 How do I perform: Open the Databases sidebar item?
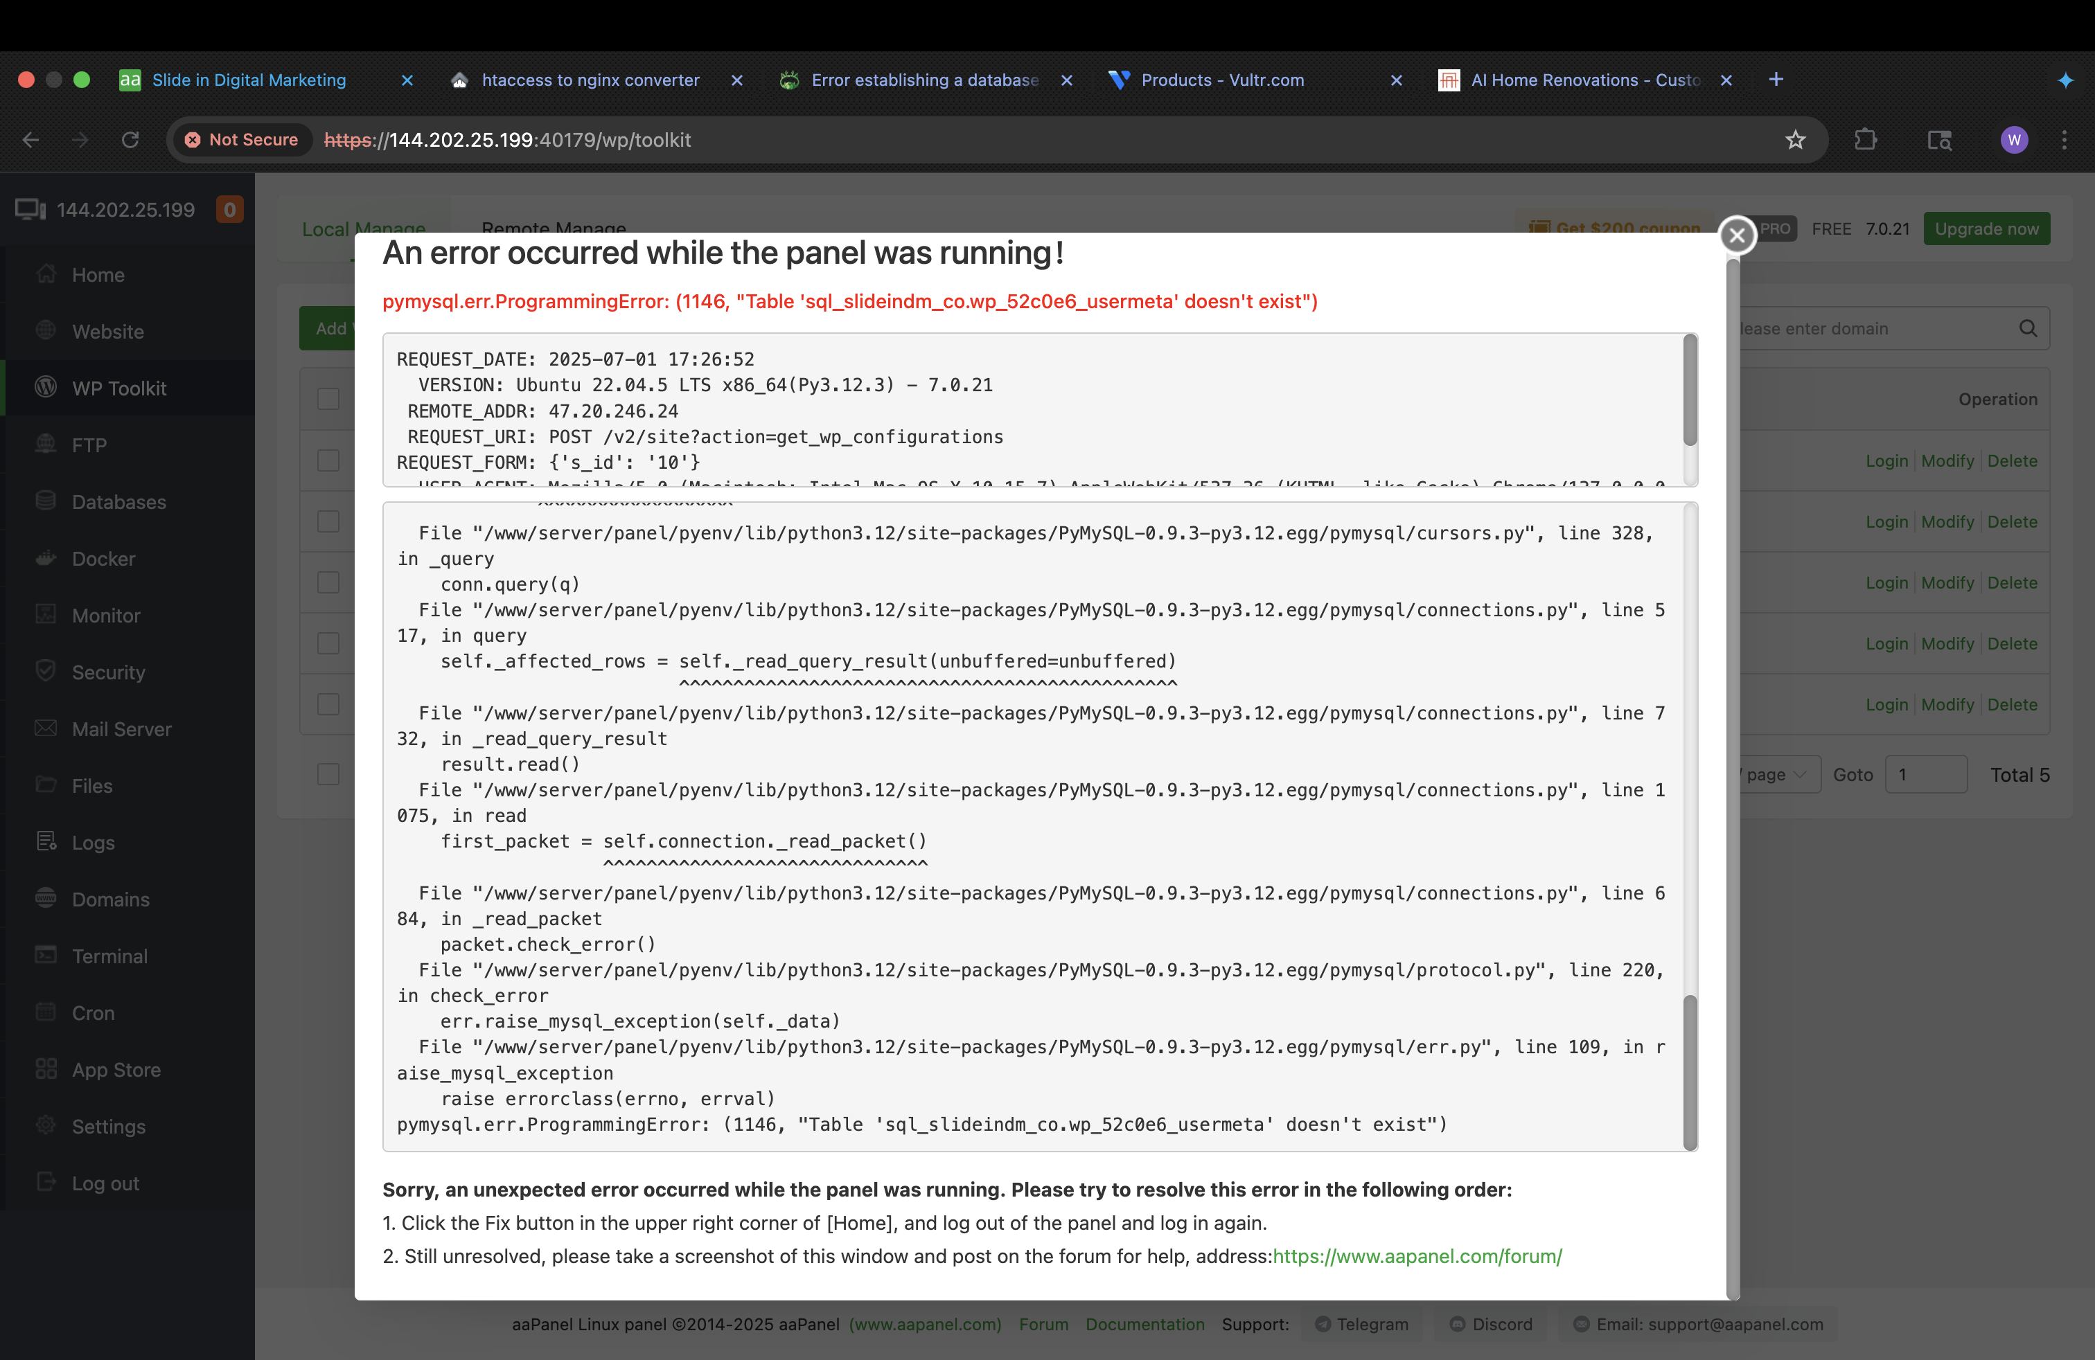[x=118, y=501]
